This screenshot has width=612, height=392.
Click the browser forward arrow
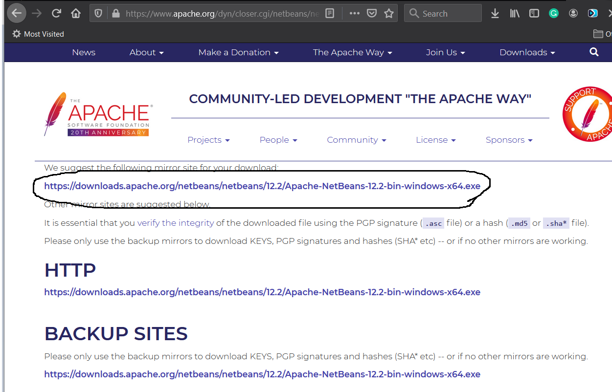tap(37, 13)
